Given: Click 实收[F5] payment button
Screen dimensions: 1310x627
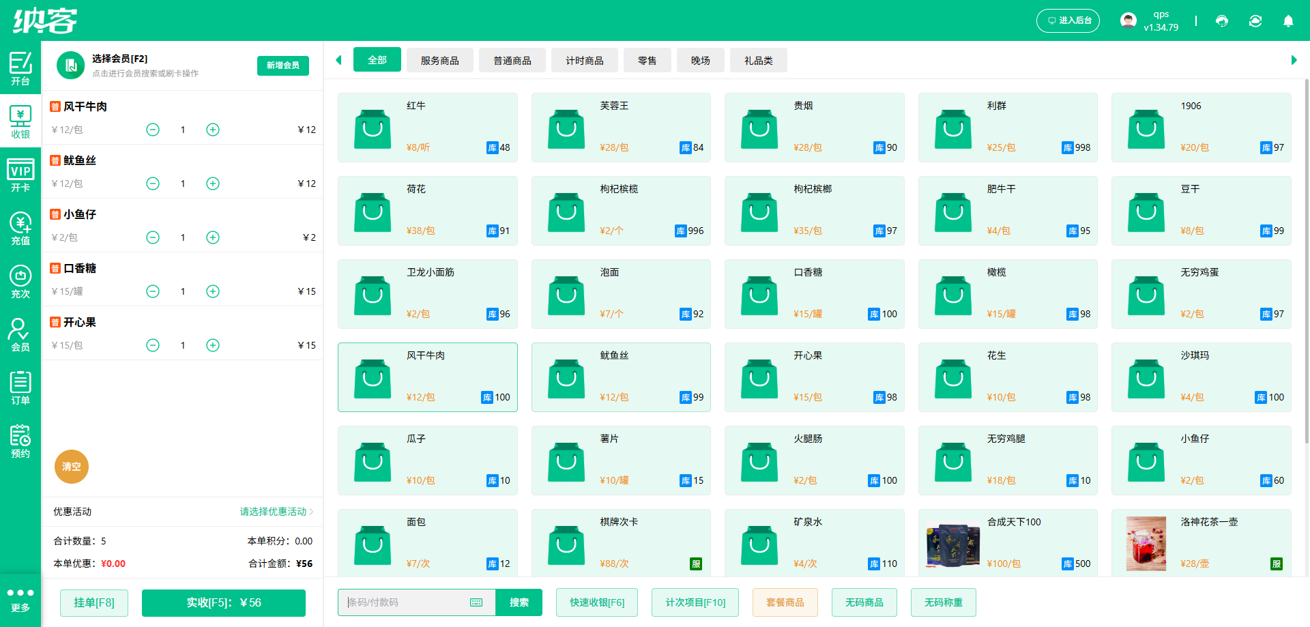Looking at the screenshot, I should [x=224, y=602].
